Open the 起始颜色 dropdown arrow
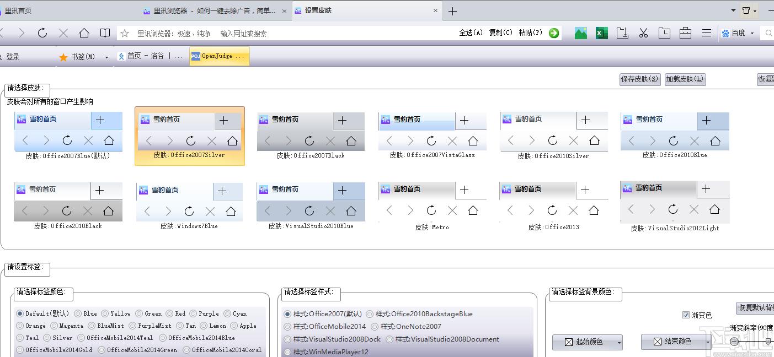This screenshot has height=357, width=774. [x=619, y=343]
